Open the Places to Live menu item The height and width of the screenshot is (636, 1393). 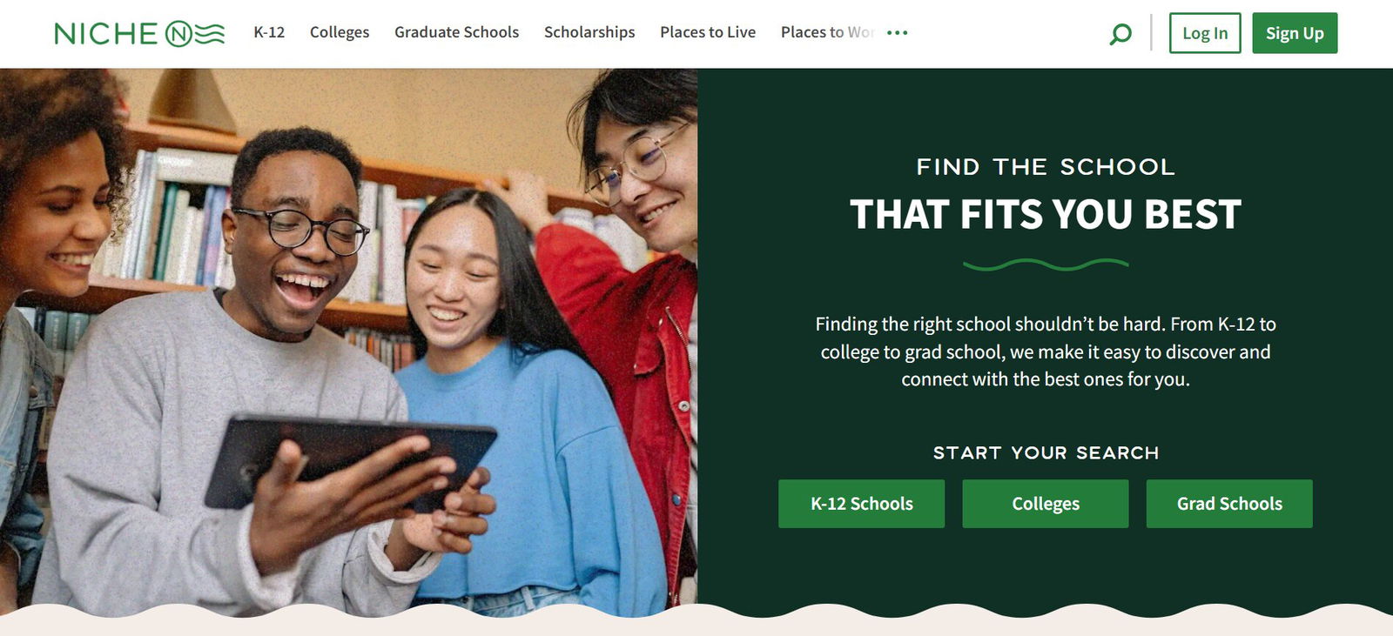708,32
